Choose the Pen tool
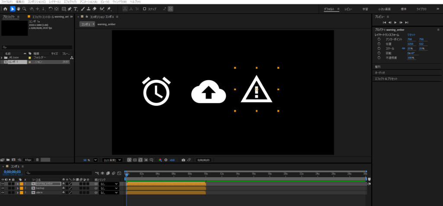443x206 pixels. (70, 9)
